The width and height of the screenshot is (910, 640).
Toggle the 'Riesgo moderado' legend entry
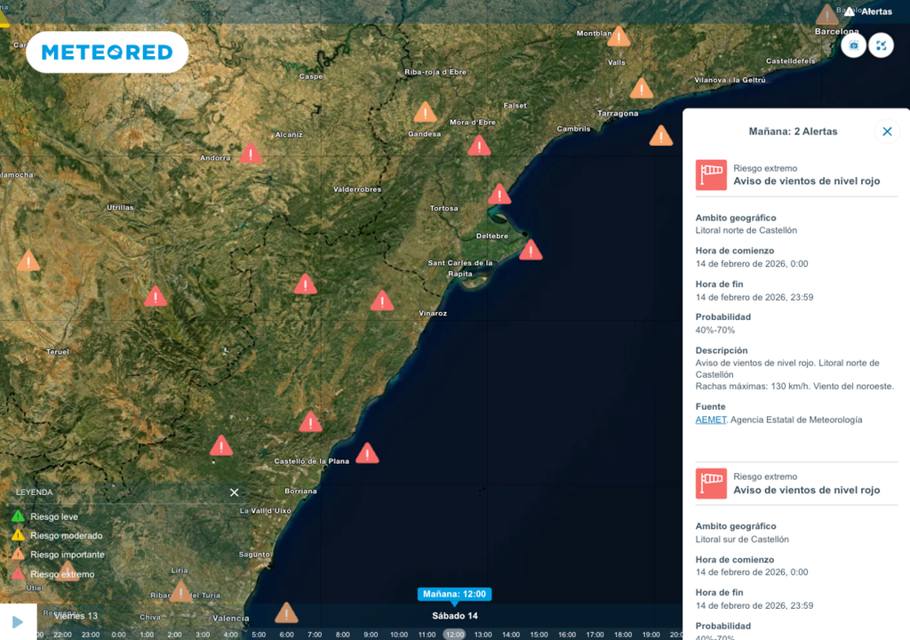point(60,536)
